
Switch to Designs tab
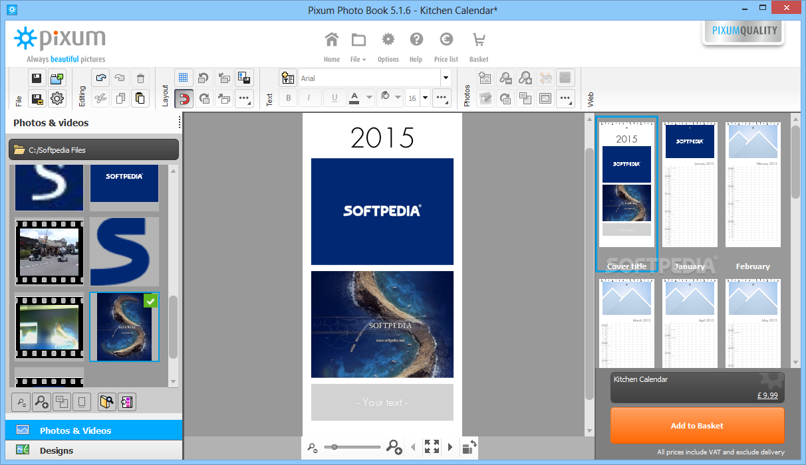tap(93, 450)
